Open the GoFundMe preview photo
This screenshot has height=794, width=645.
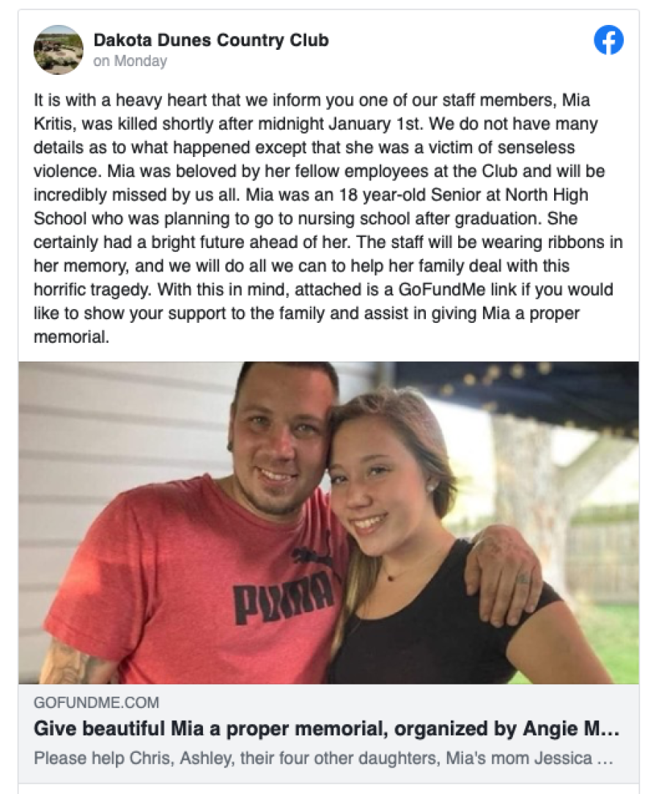[329, 522]
